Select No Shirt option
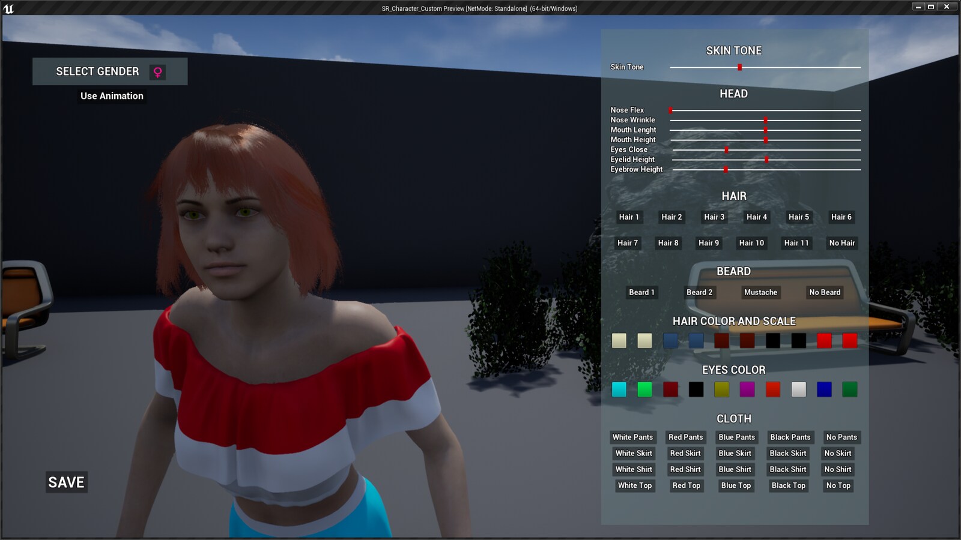961x540 pixels. 837,470
